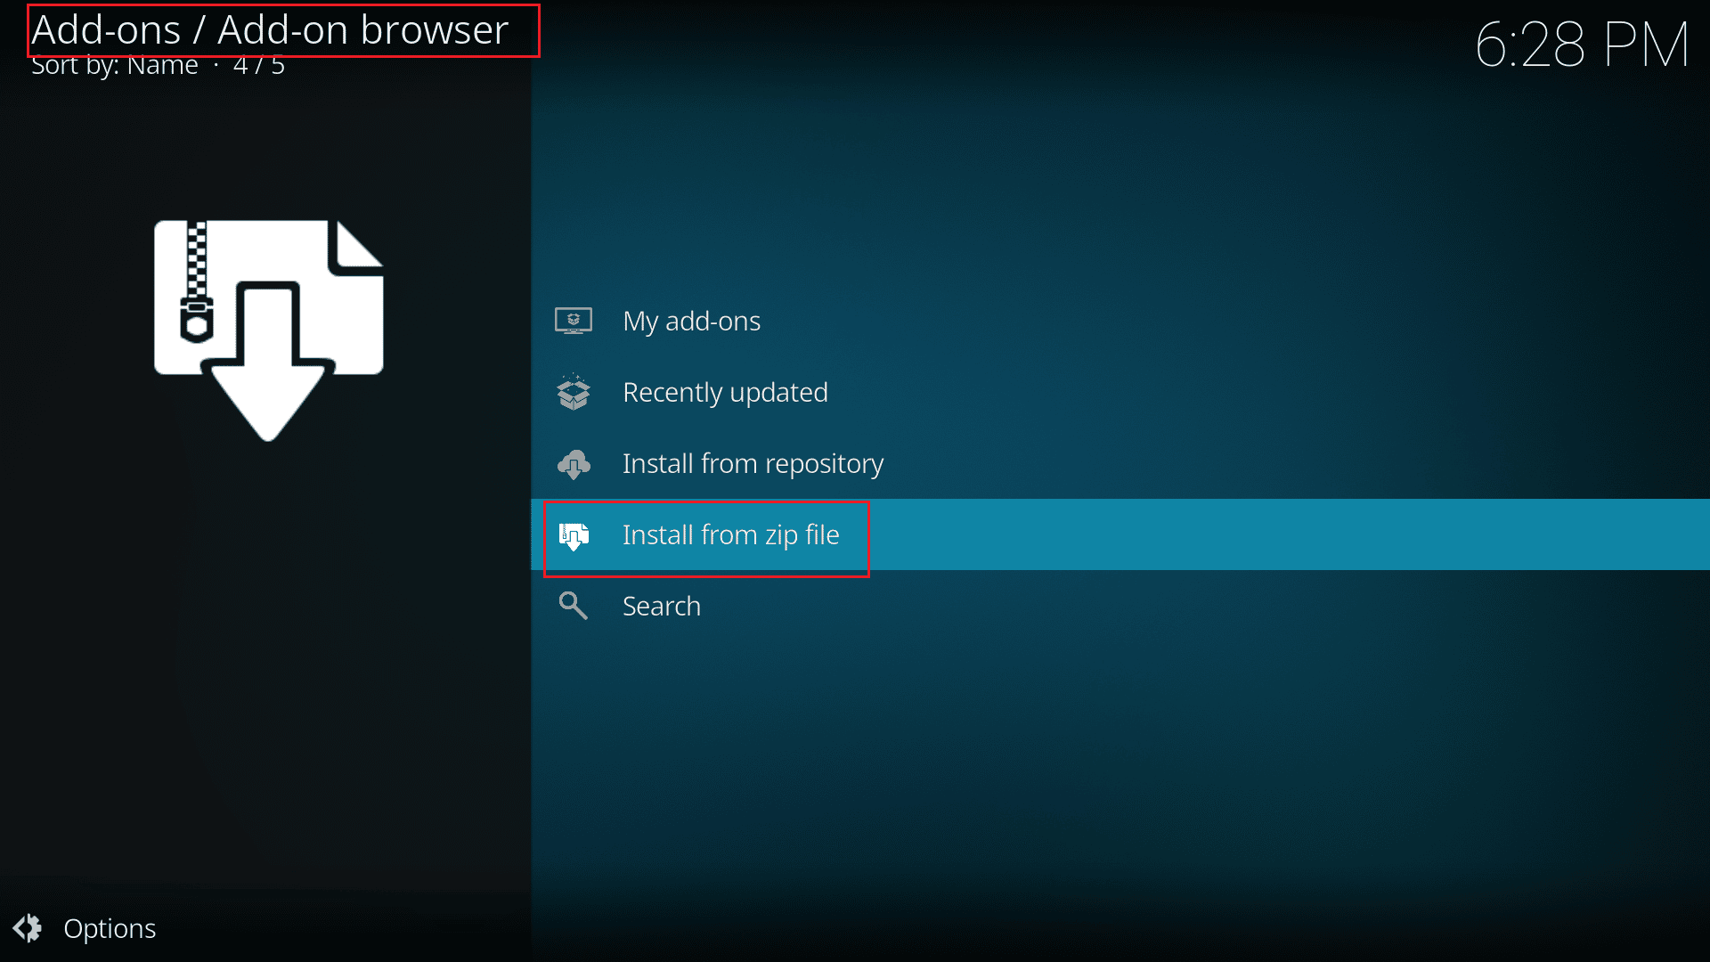
Task: Expand Recently updated add-ons list
Action: (725, 391)
